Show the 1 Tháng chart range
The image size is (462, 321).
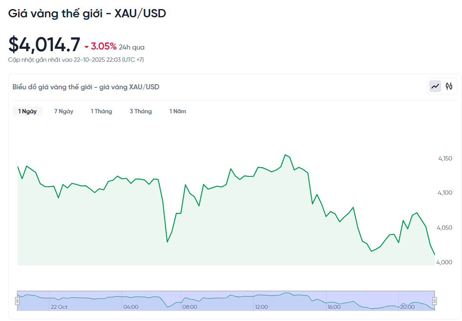(101, 111)
